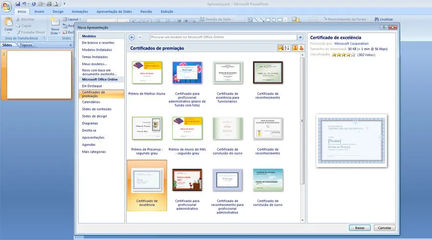Select Divirta-se category
Image resolution: width=432 pixels, height=240 pixels.
pos(89,131)
